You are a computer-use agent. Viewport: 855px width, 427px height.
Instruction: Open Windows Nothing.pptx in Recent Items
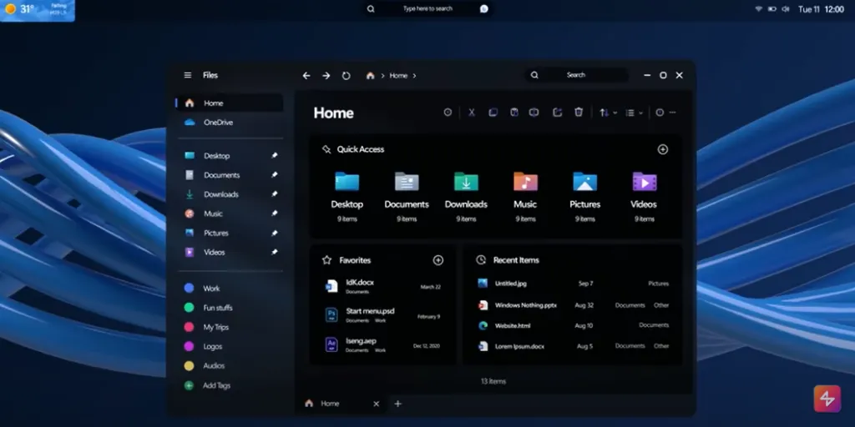coord(573,305)
